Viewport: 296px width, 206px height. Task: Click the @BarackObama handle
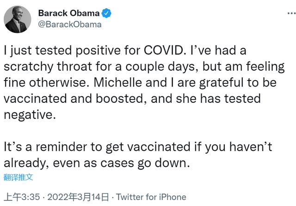(69, 24)
